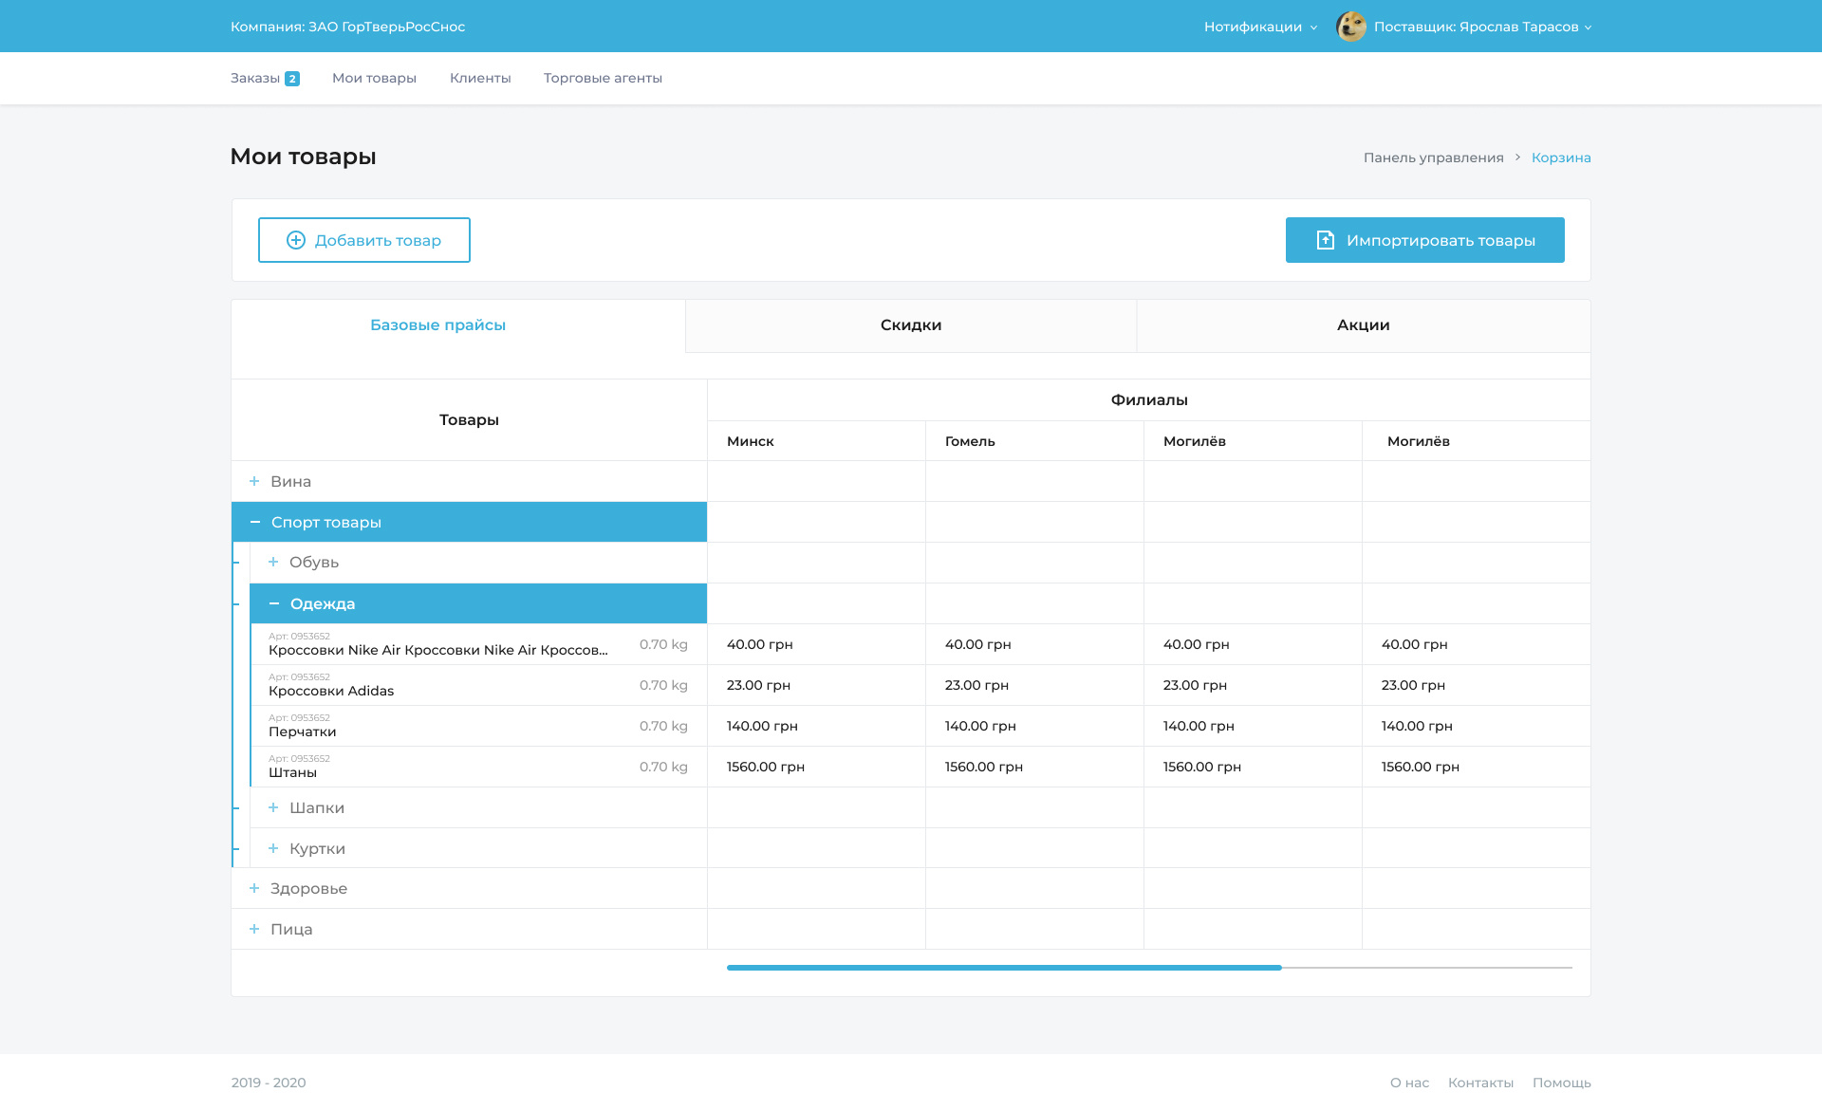1822x1111 pixels.
Task: Click the Филиалы header
Action: [x=1149, y=399]
